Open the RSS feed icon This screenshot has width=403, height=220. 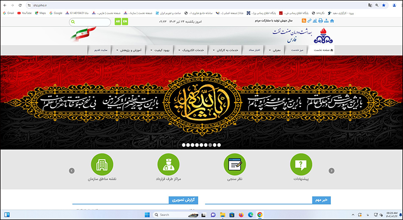coord(304,21)
